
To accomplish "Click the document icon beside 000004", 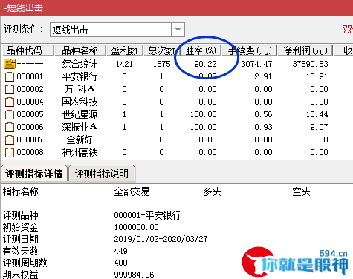I will pyautogui.click(x=10, y=102).
